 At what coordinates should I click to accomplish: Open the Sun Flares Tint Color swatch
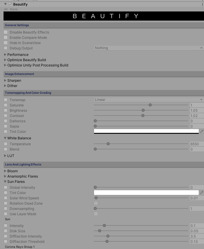point(146,193)
